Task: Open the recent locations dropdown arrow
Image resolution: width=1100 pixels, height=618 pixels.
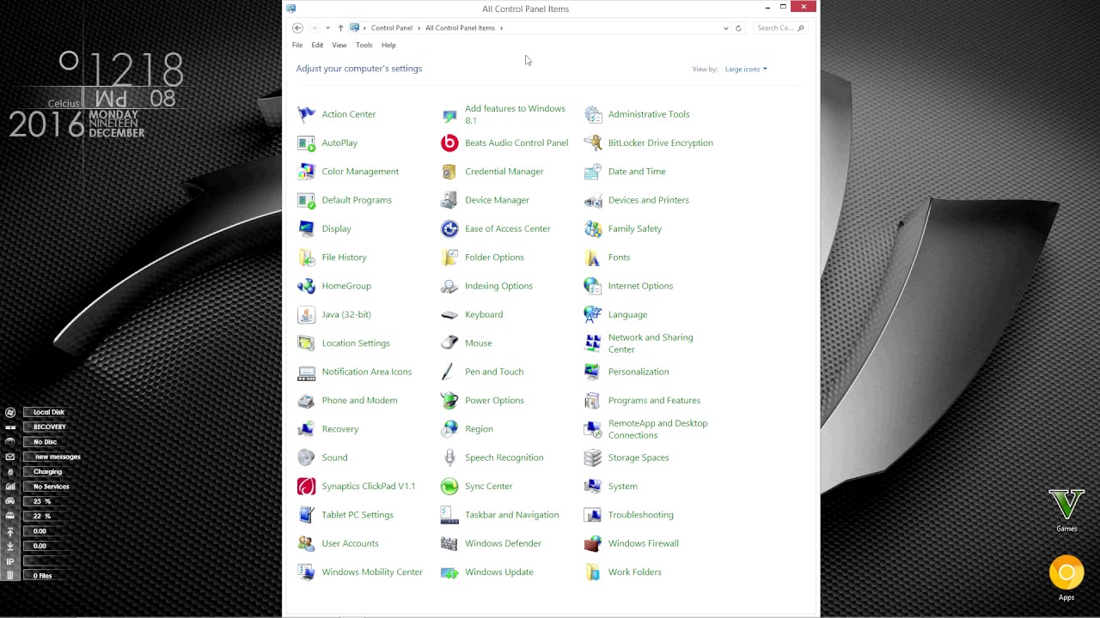Action: [327, 27]
